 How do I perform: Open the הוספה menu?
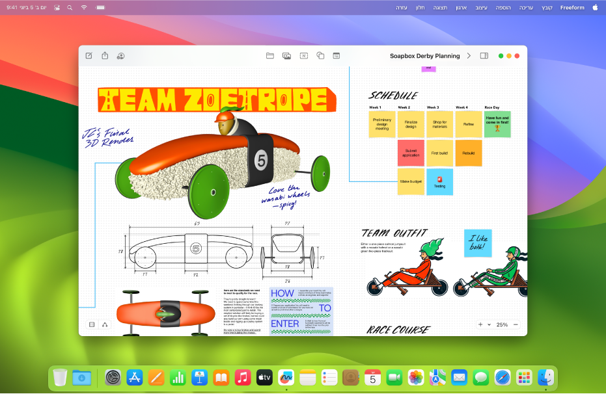[503, 7]
